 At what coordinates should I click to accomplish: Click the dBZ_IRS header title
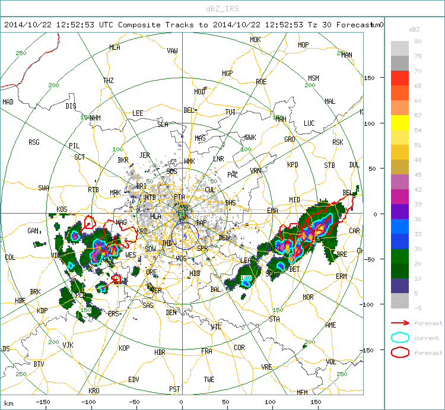(x=223, y=9)
